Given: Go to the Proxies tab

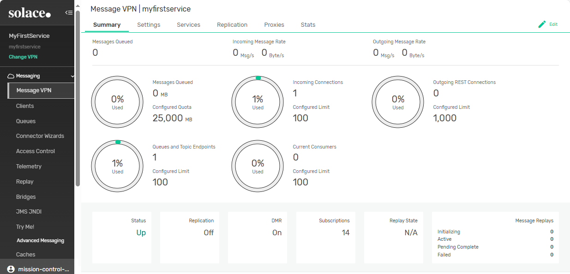Looking at the screenshot, I should click(274, 25).
